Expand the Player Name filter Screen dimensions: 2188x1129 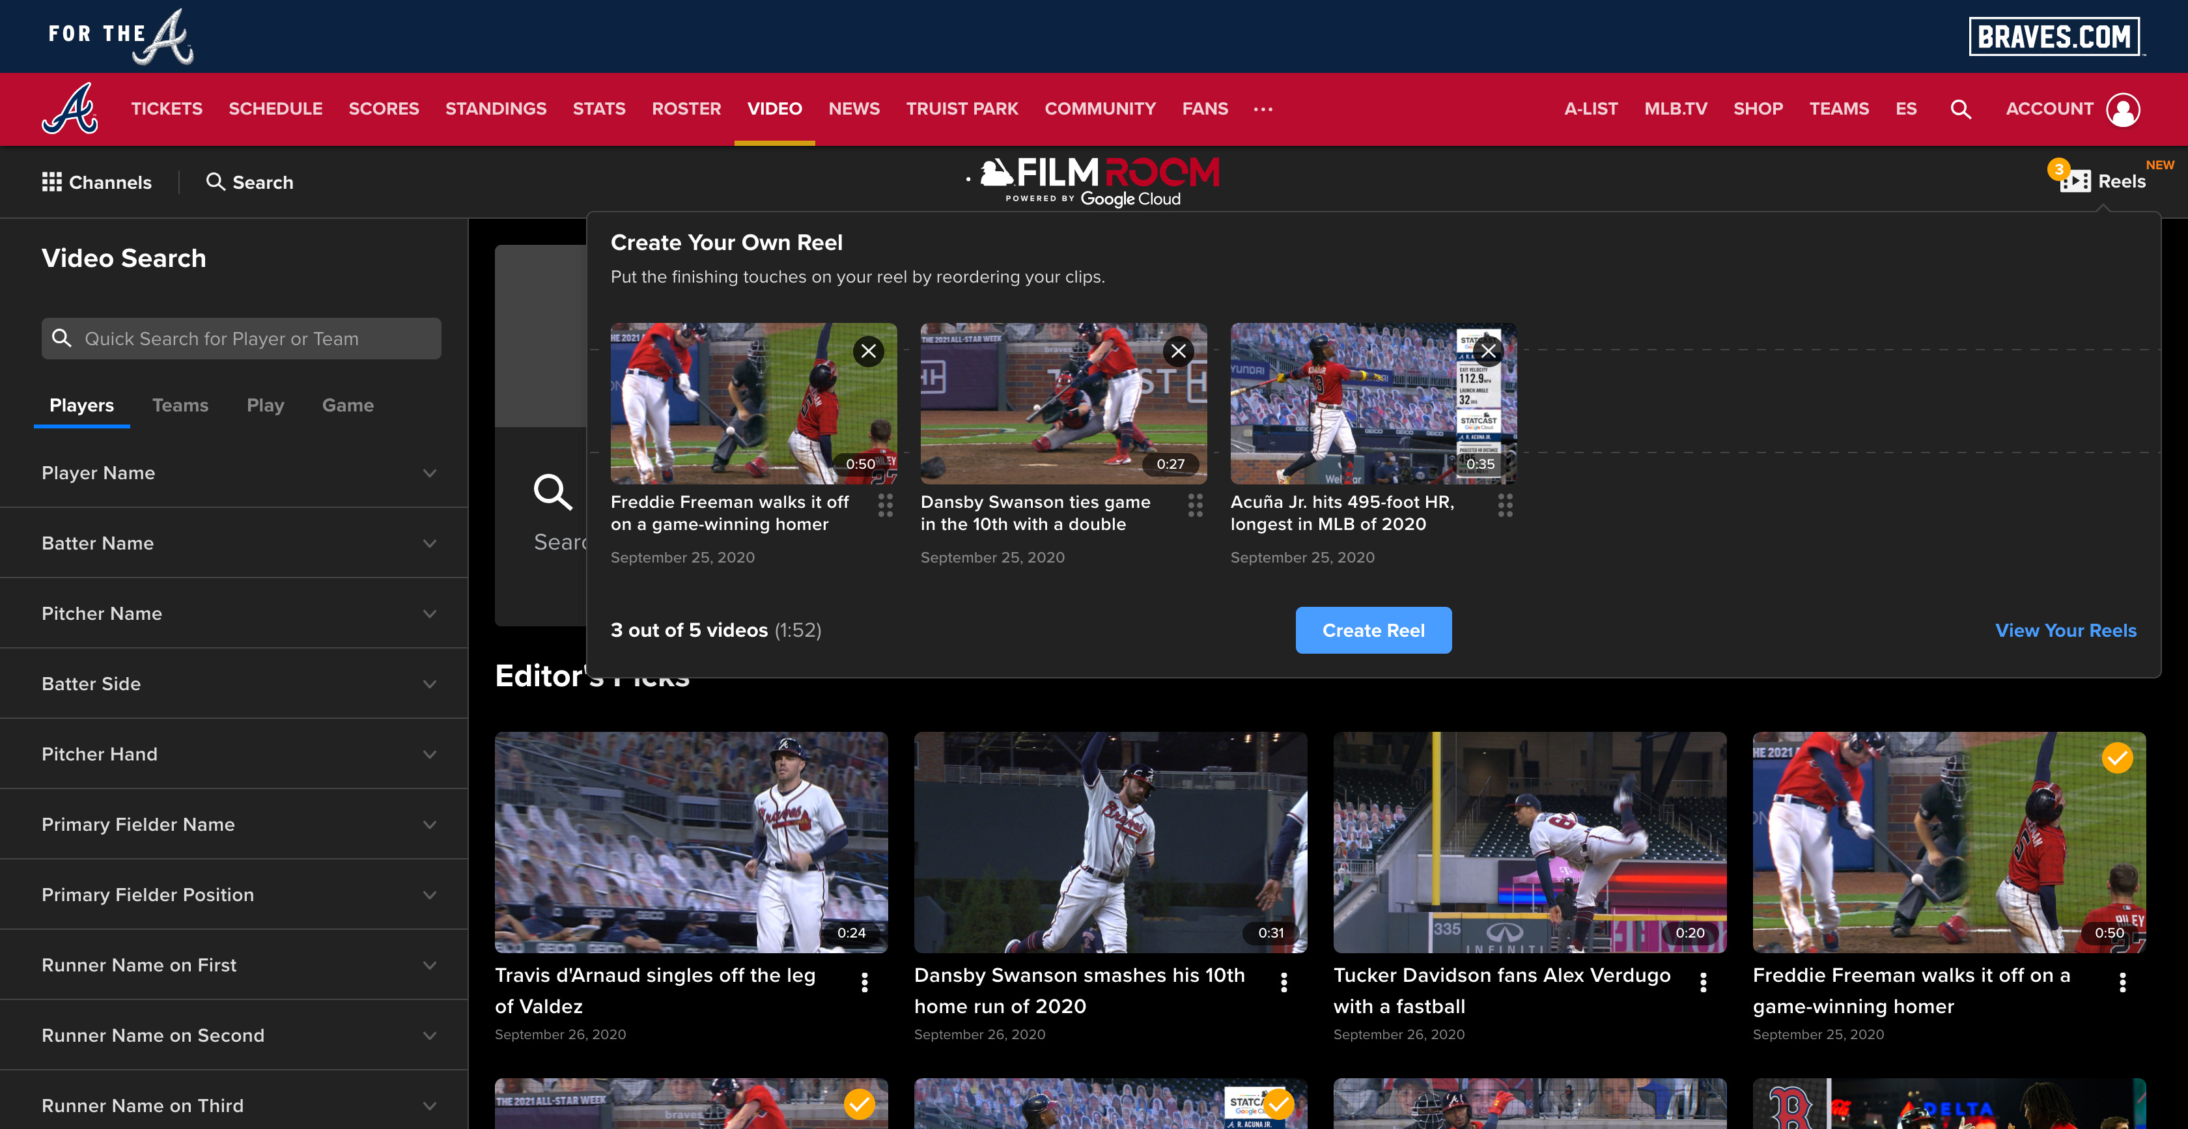pos(429,473)
